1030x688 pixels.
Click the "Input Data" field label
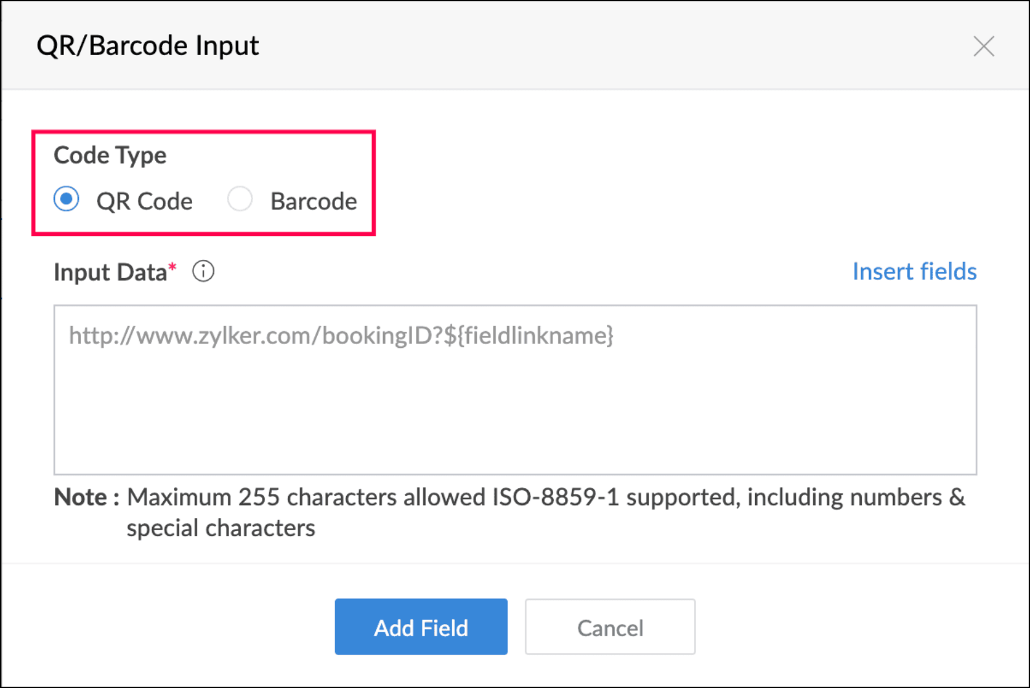click(110, 272)
